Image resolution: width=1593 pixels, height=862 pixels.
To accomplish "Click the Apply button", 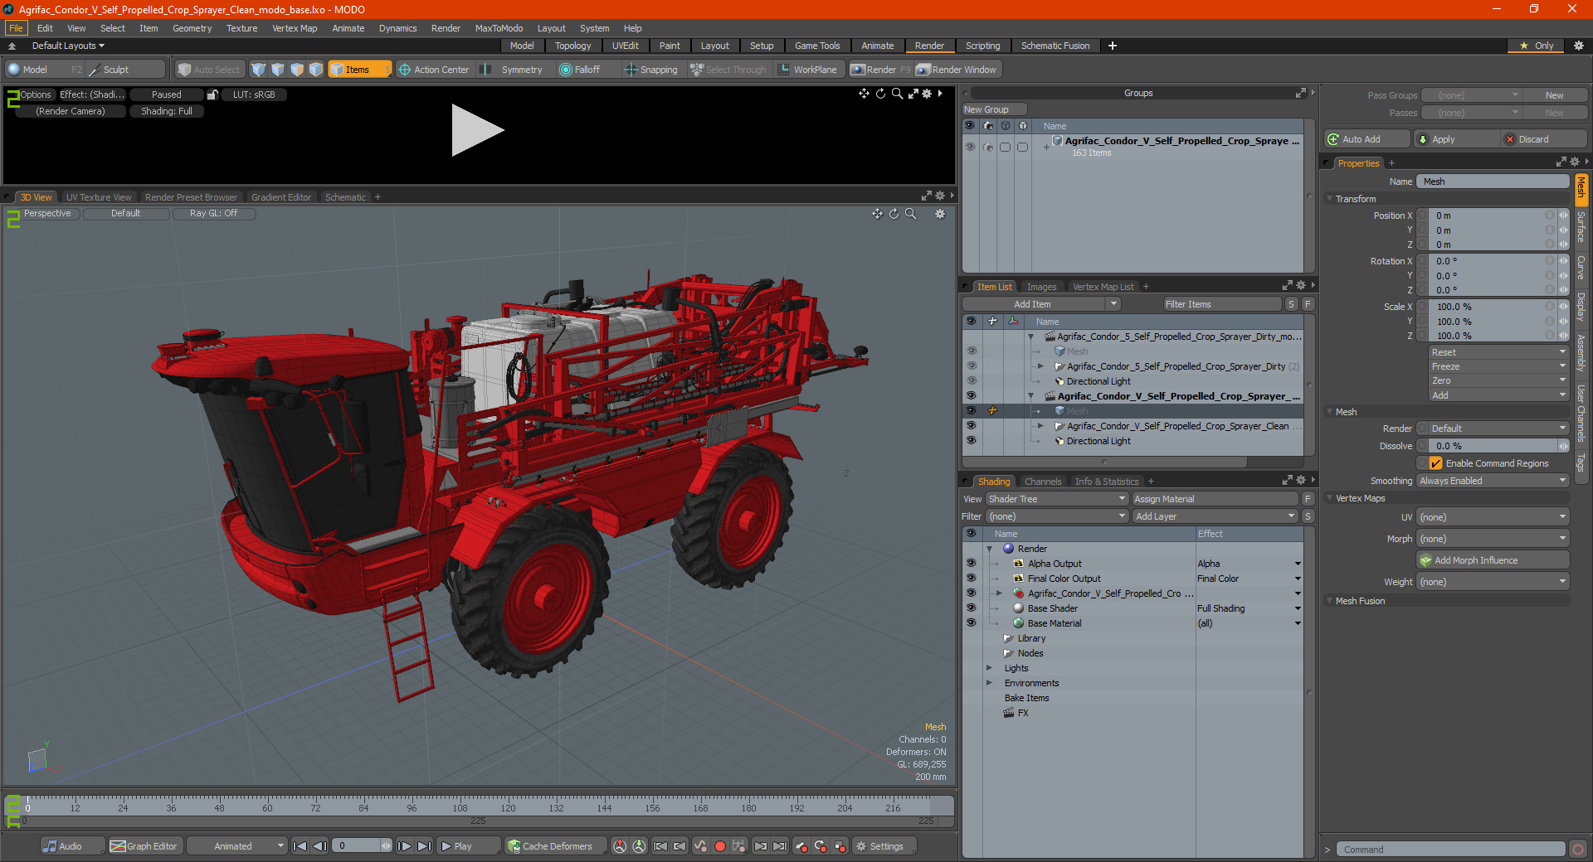I will pyautogui.click(x=1457, y=139).
